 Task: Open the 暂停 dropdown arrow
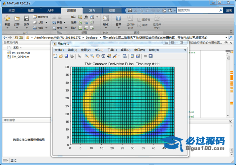tap(118, 28)
